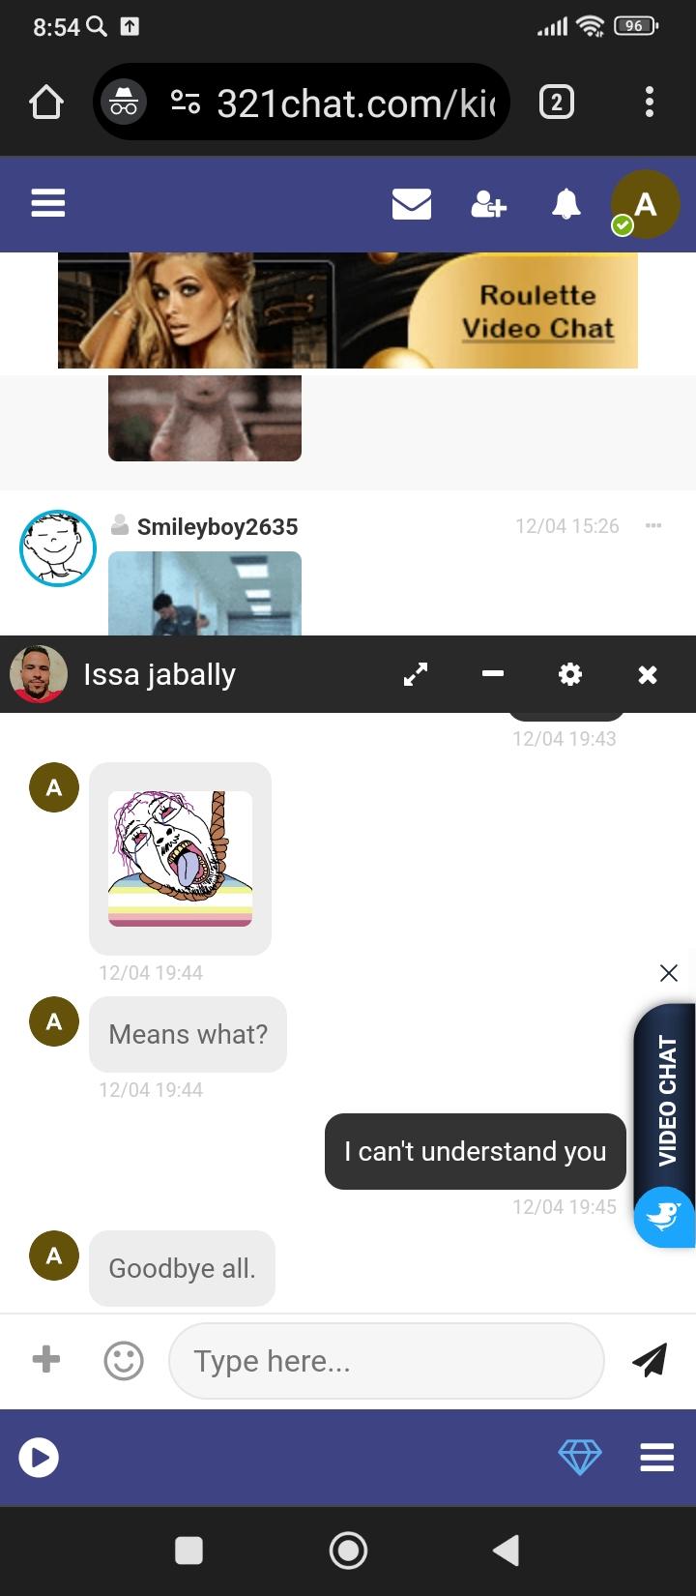Minimize the Issa jabally private chat
Viewport: 696px width, 1596px height.
(x=493, y=674)
